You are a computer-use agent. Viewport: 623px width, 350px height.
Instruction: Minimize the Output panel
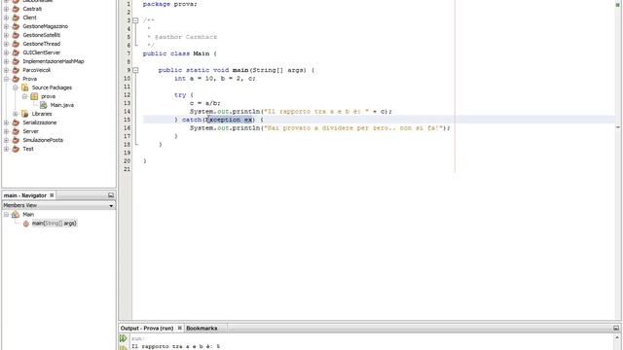click(x=616, y=329)
